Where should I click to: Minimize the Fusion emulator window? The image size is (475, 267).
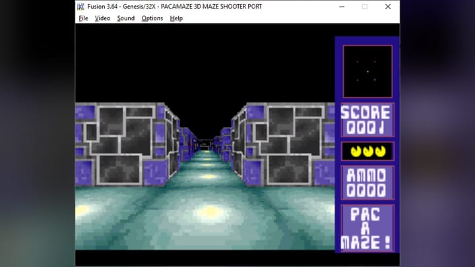tap(342, 7)
